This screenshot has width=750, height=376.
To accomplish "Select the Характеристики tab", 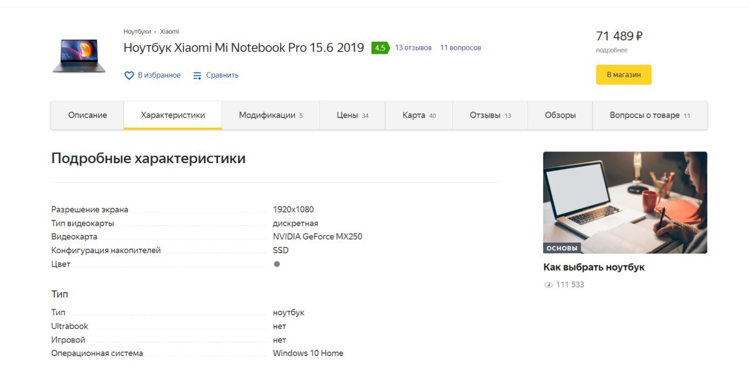I will tap(173, 115).
